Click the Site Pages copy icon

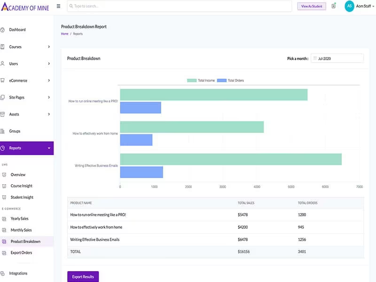(x=2, y=97)
